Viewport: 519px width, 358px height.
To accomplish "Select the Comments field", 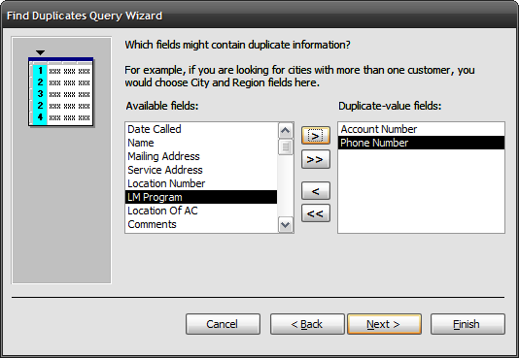I will coord(201,224).
